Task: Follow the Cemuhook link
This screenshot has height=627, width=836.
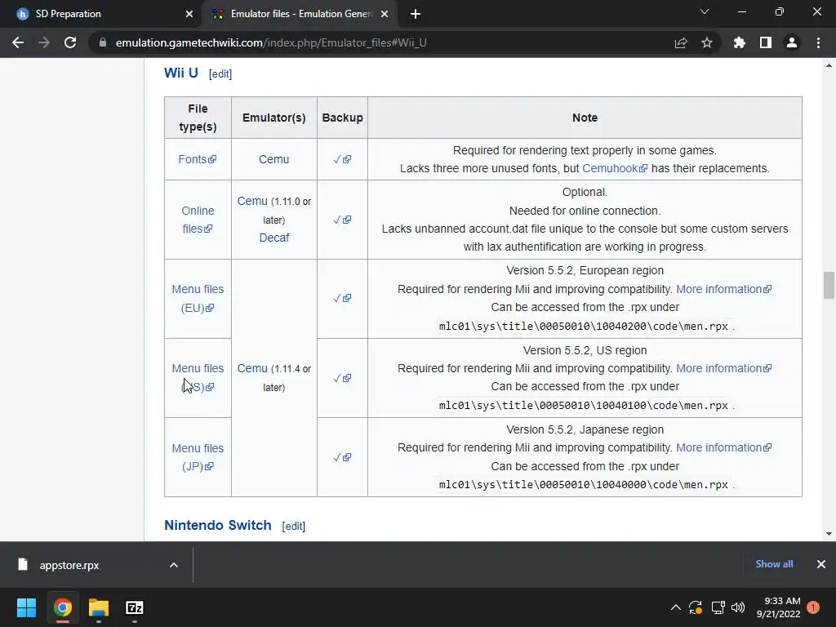Action: click(615, 168)
